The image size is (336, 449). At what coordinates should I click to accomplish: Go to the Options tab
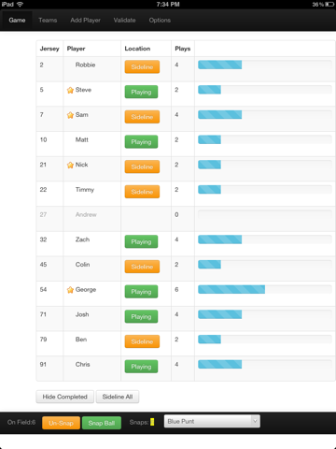coord(160,21)
